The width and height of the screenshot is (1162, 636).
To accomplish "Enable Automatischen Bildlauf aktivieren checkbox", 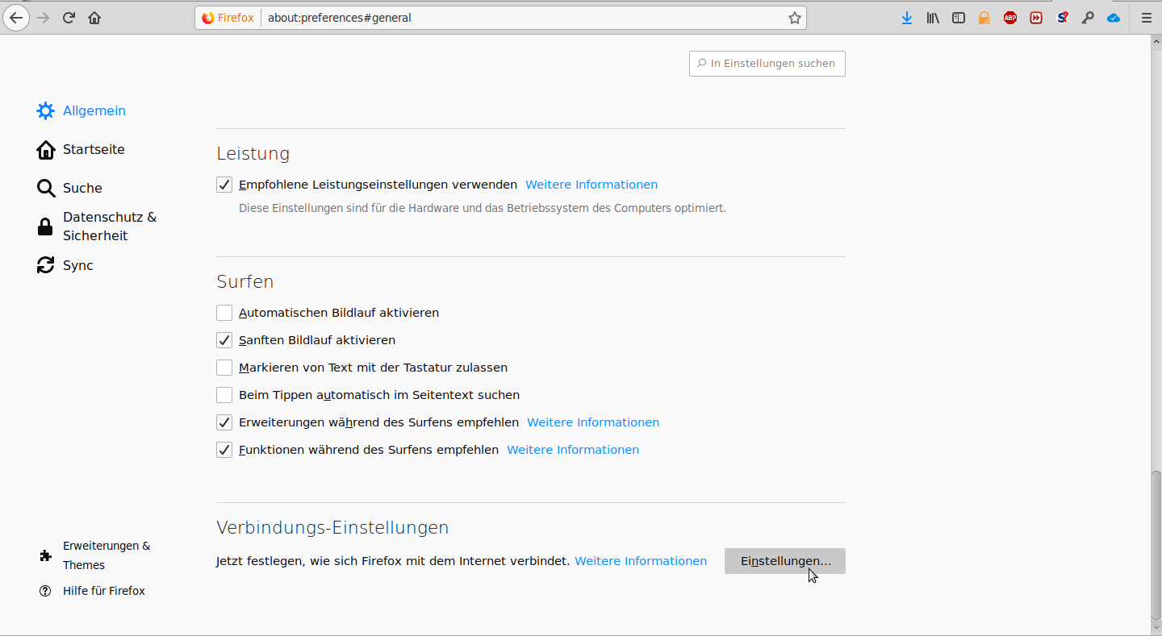I will pos(224,313).
